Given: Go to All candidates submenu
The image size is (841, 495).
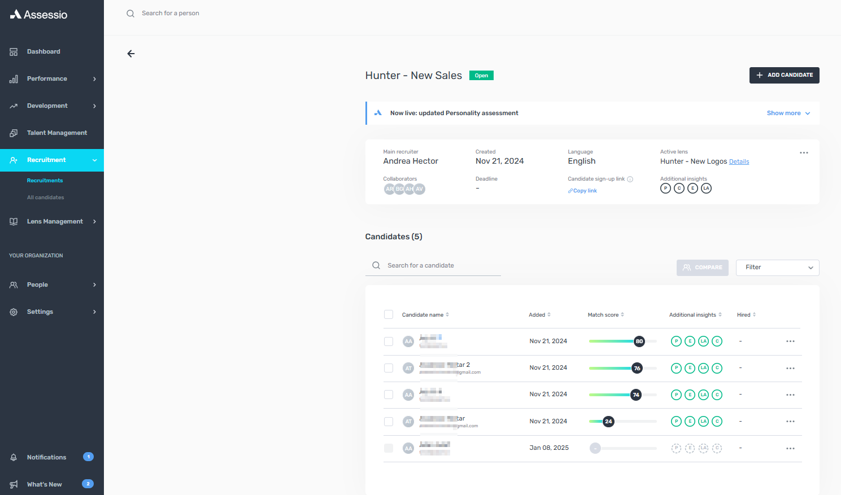Looking at the screenshot, I should click(x=46, y=198).
